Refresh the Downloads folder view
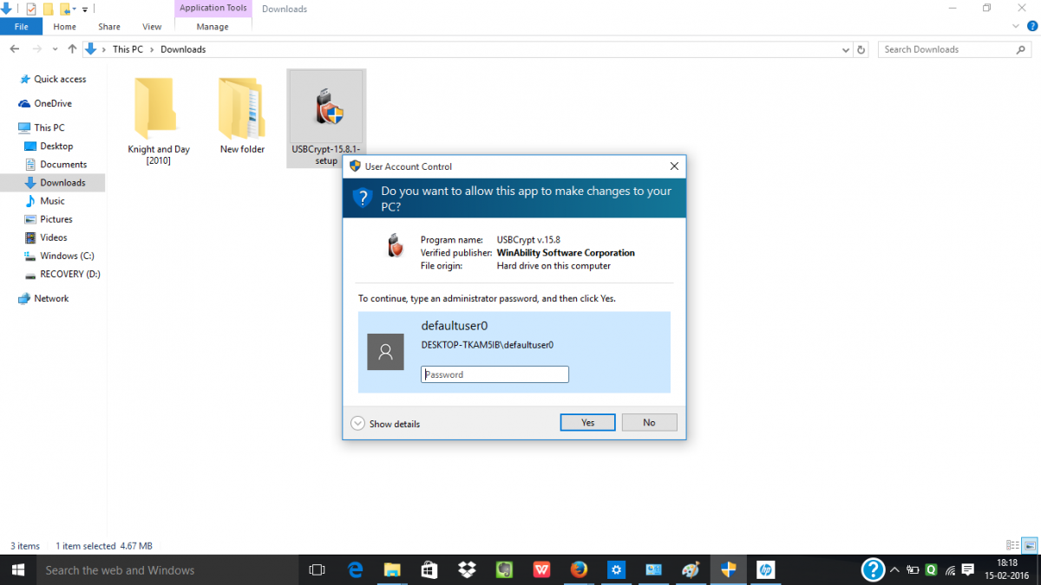1041x585 pixels. [x=861, y=50]
